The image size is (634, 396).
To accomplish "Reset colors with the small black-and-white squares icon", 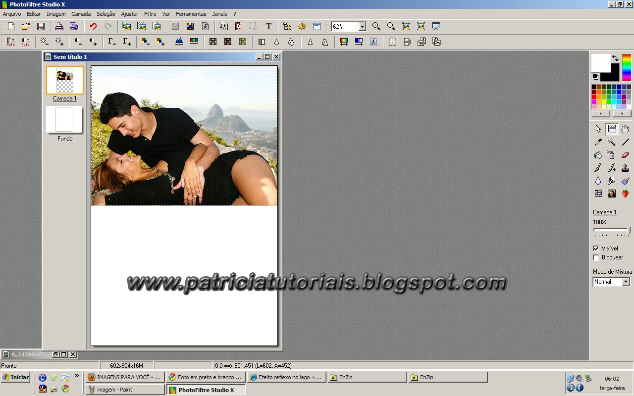I will point(595,77).
